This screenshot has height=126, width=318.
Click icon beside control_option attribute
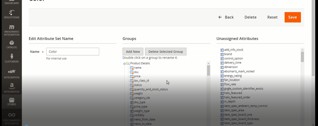click(222, 59)
